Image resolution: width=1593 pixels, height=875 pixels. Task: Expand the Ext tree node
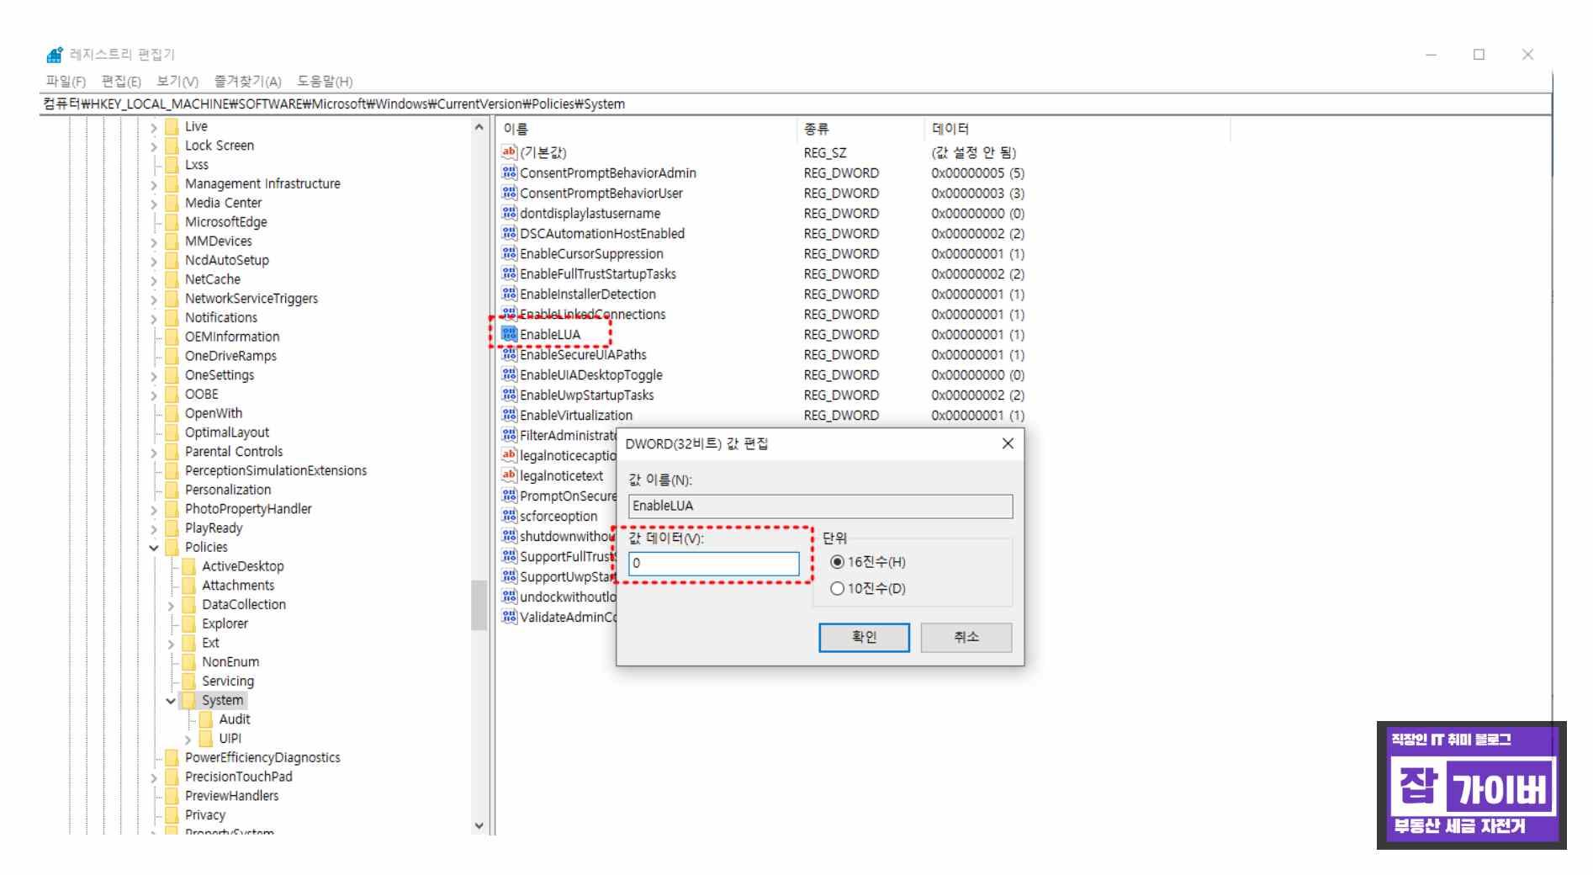171,644
